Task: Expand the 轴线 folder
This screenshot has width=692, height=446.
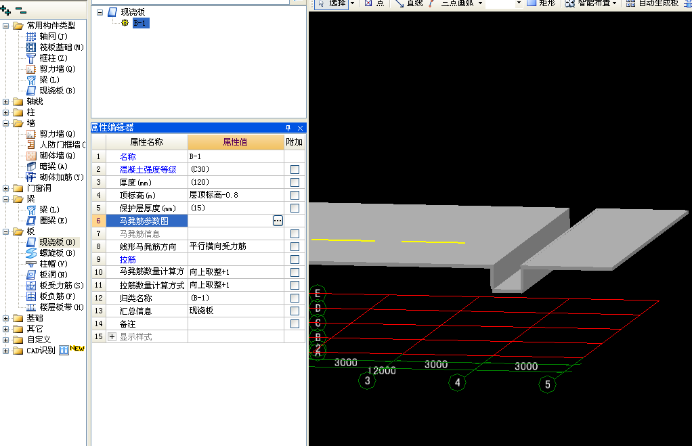Action: click(5, 102)
